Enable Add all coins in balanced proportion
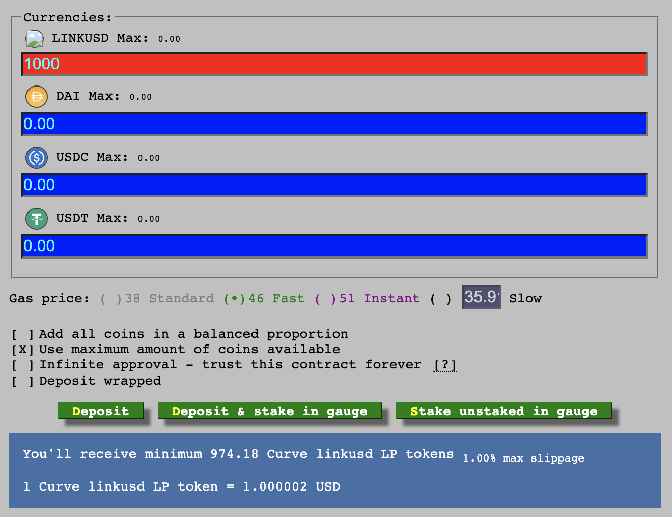The image size is (672, 517). point(23,334)
